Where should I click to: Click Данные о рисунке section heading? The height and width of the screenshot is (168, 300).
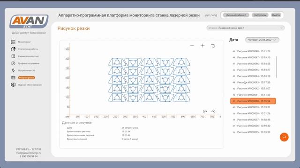coord(77,123)
